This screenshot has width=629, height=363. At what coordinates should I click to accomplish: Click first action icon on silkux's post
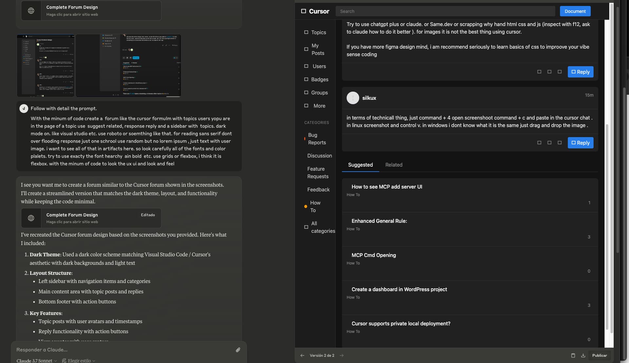(539, 143)
